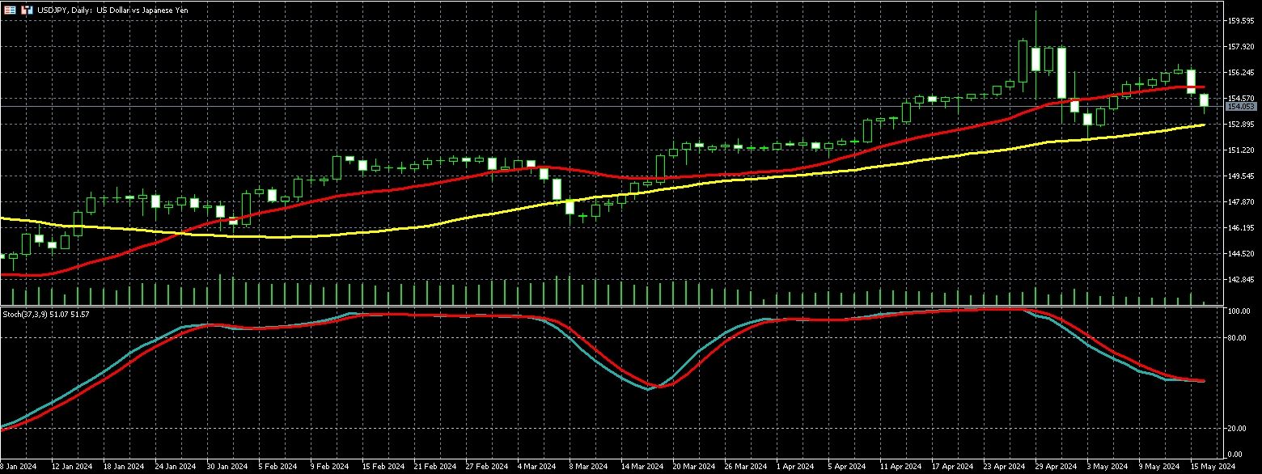Click the 15 Feb 2024 date label
This screenshot has width=1262, height=474.
383,467
